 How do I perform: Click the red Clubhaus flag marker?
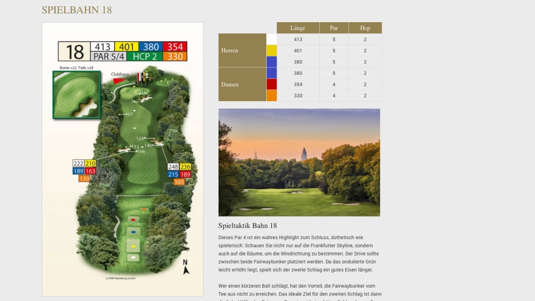[x=120, y=81]
